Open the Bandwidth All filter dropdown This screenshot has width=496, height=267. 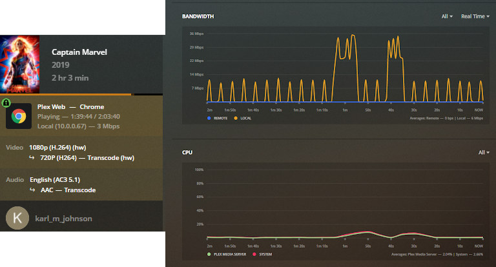(447, 16)
